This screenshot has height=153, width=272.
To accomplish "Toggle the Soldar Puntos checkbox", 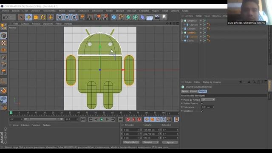I will (x=202, y=103).
